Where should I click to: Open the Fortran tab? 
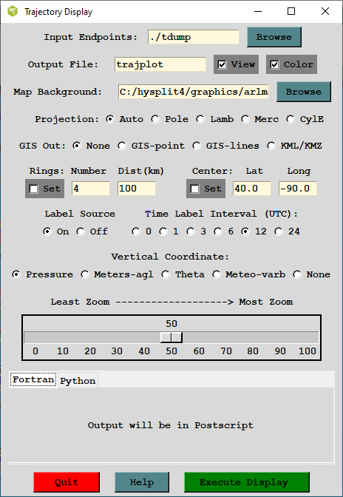coord(33,379)
